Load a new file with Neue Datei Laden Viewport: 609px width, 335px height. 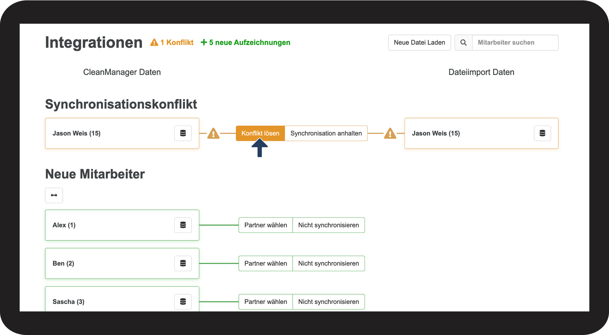419,42
